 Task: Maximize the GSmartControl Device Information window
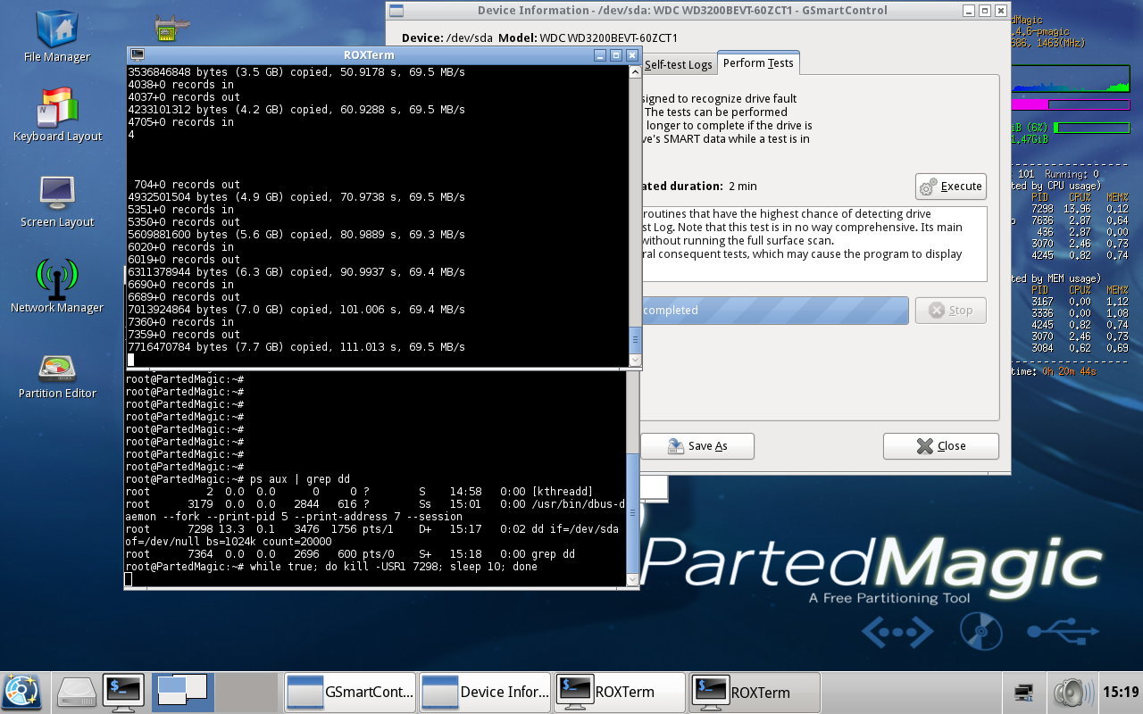click(x=985, y=11)
